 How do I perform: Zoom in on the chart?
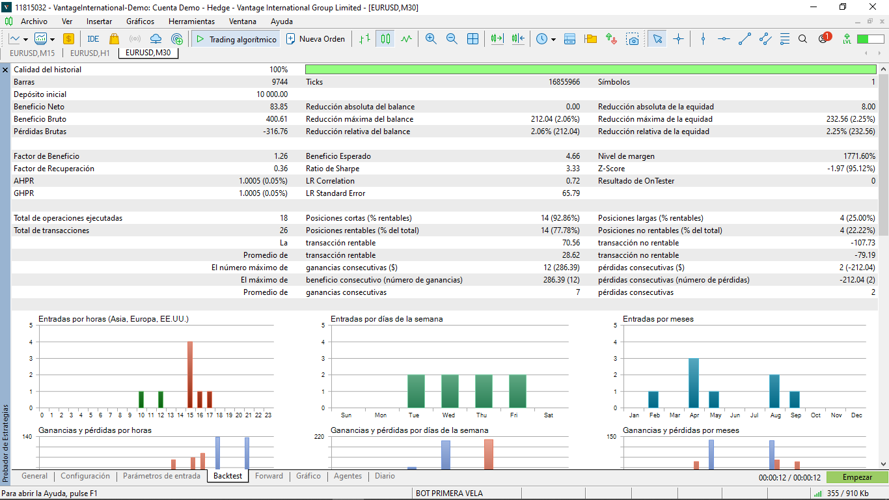click(431, 39)
